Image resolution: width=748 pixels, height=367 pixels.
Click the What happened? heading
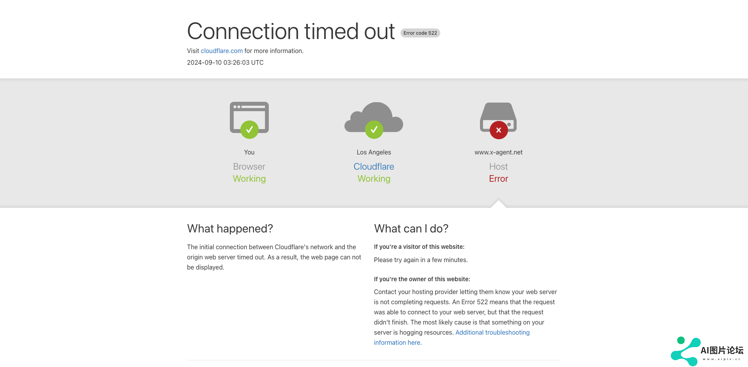[230, 229]
